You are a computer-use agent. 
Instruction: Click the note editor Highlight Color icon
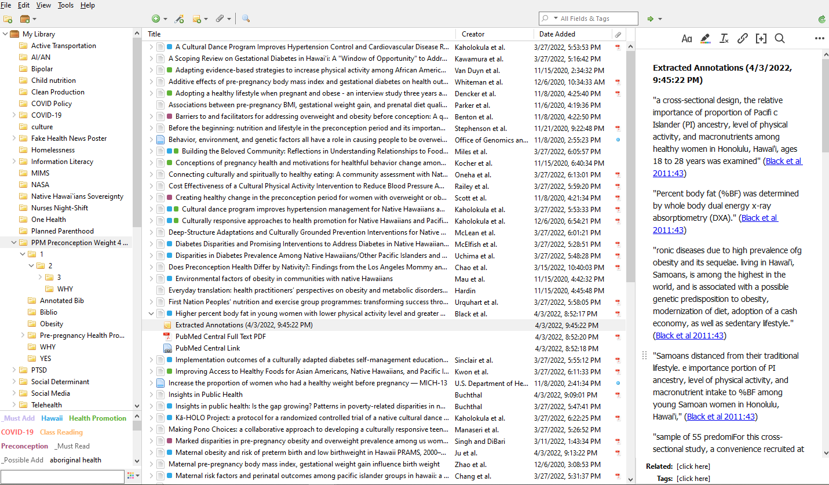705,38
